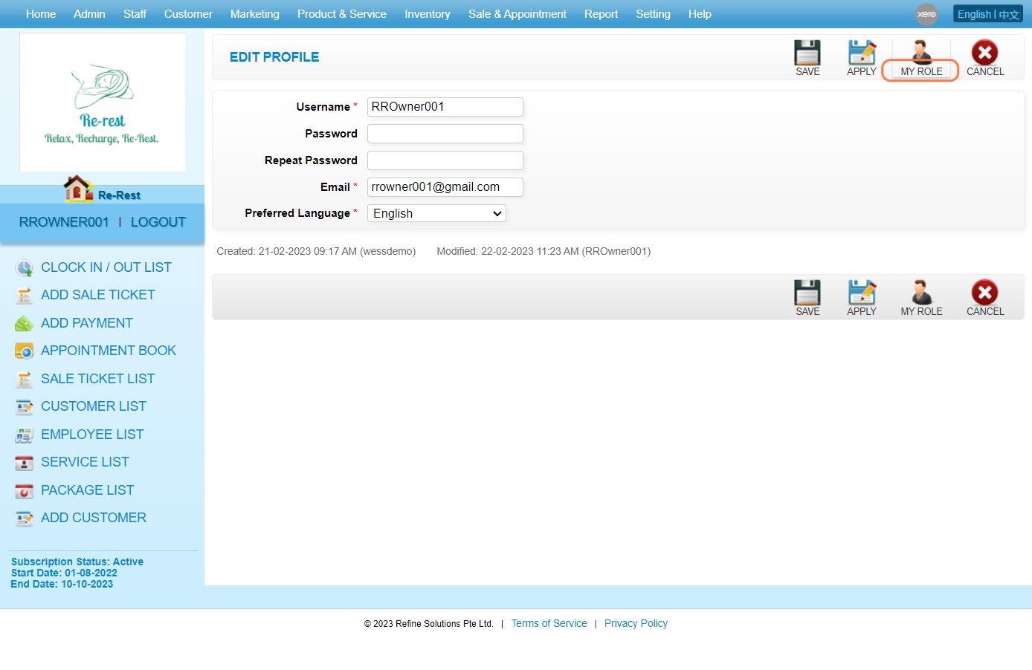
Task: Click the Created 21-02-2023 timestamp text
Action: click(x=316, y=251)
